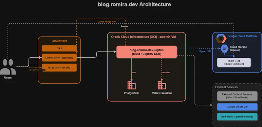Click the Cloud Storage blue hexagon icon
Image resolution: width=262 pixels, height=127 pixels.
pos(224,49)
